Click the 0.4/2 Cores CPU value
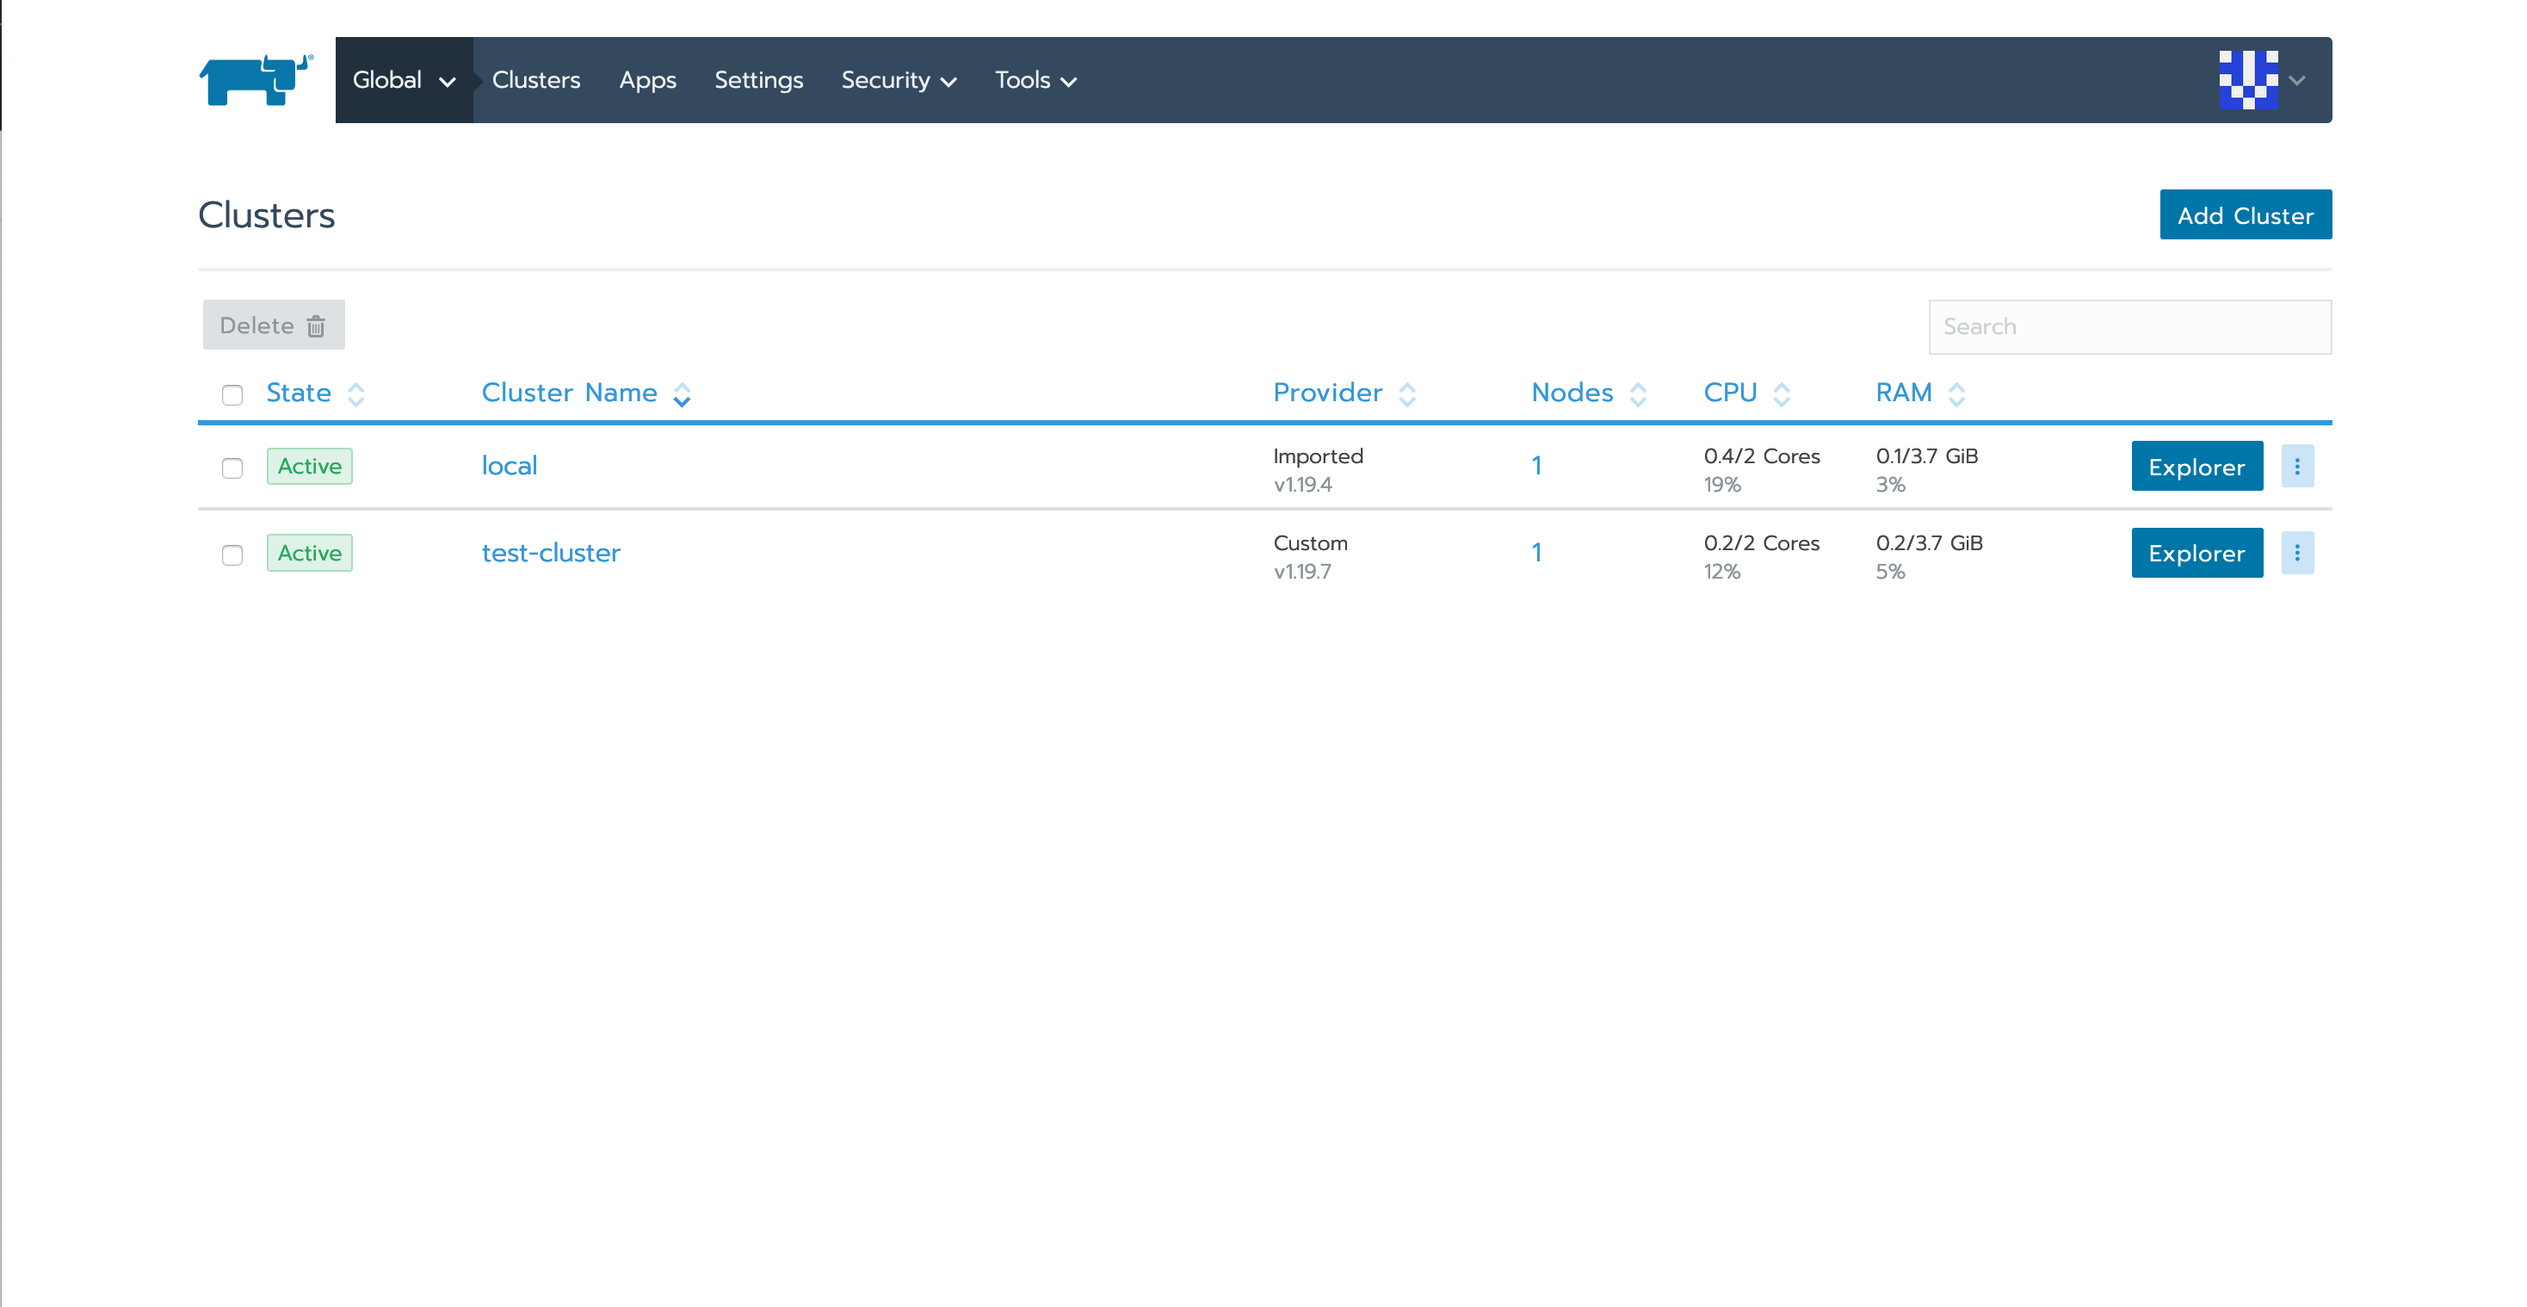 pyautogui.click(x=1761, y=456)
